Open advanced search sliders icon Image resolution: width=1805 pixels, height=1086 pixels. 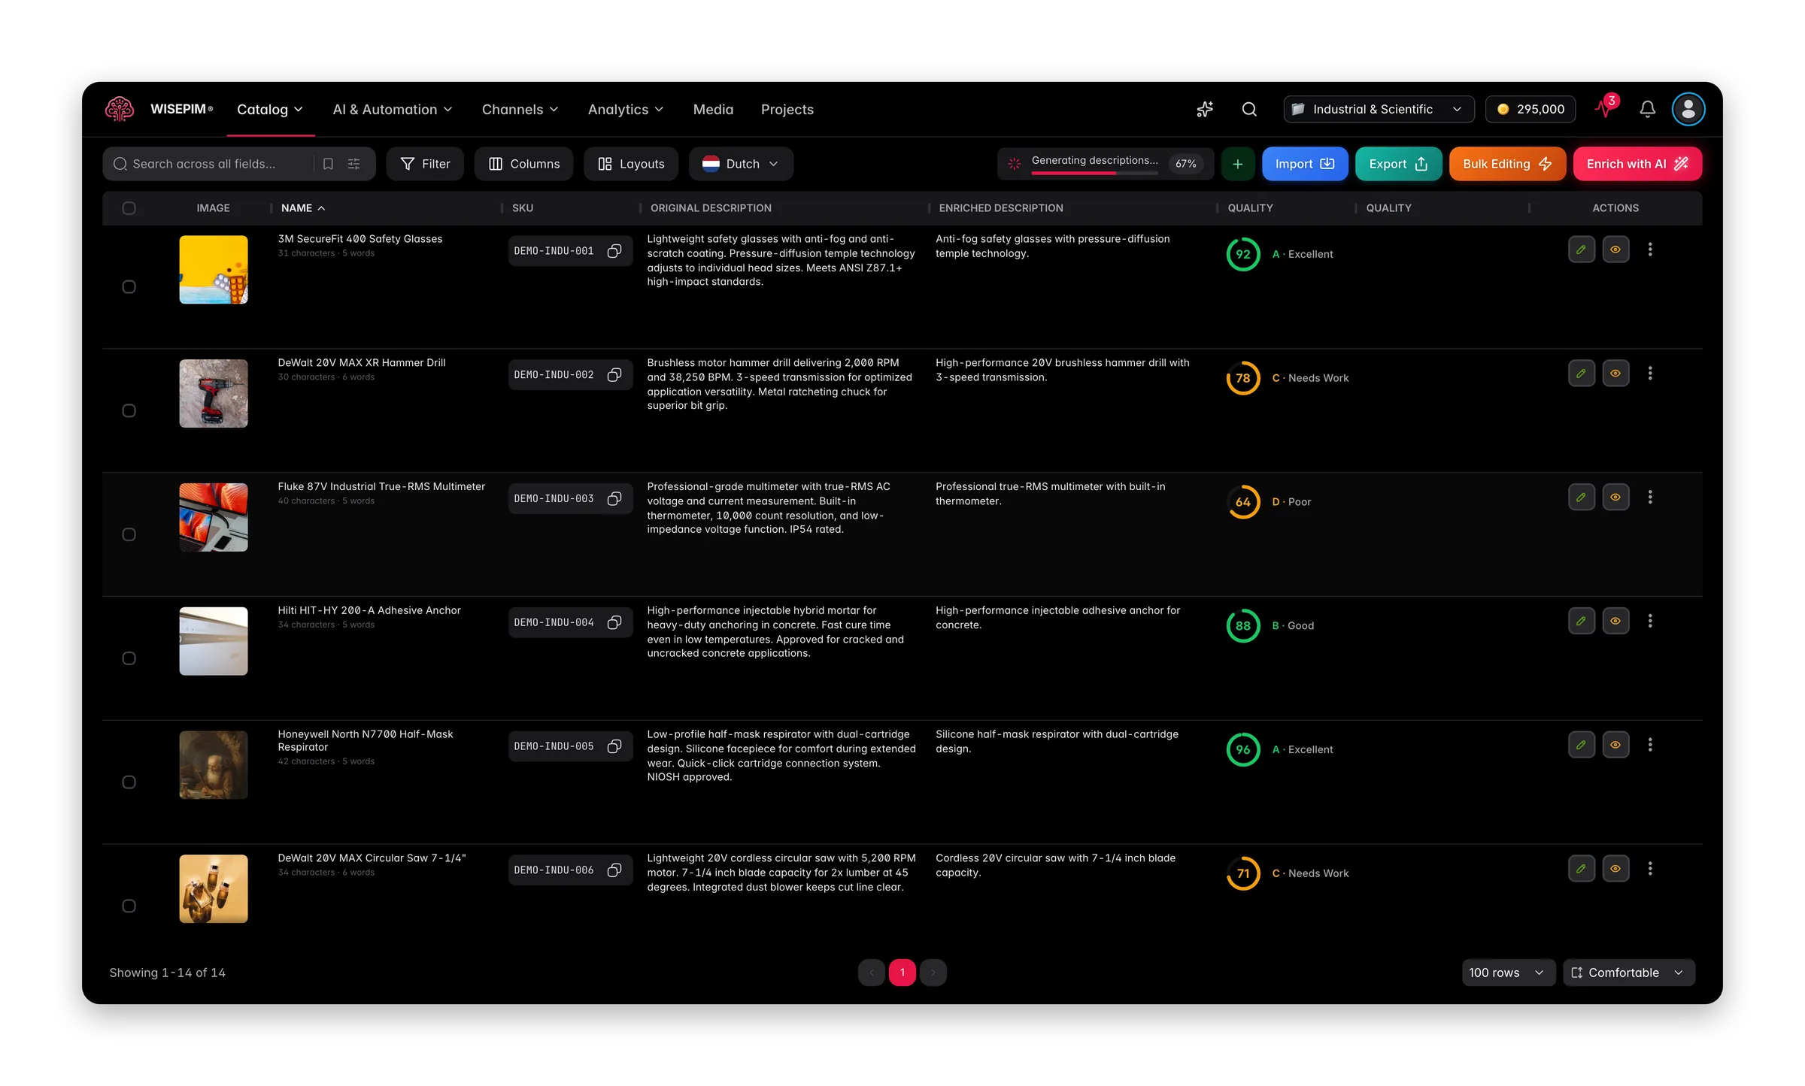[354, 164]
